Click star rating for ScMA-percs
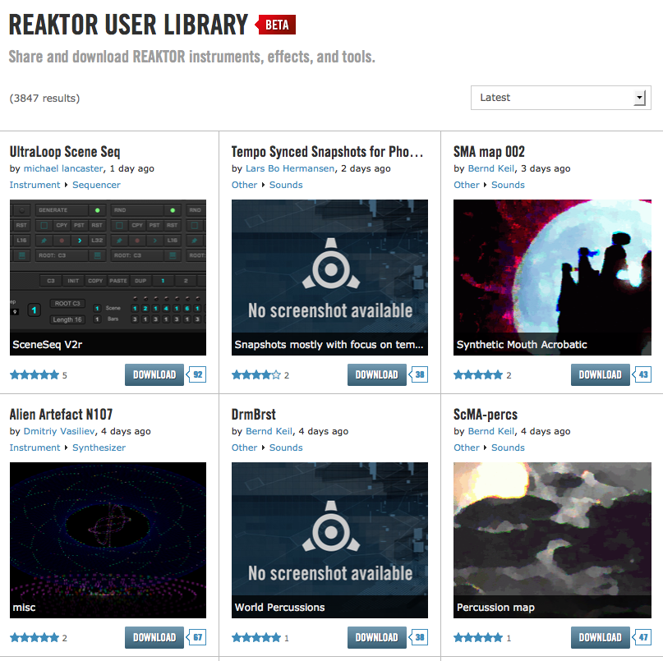This screenshot has width=663, height=661. click(478, 638)
